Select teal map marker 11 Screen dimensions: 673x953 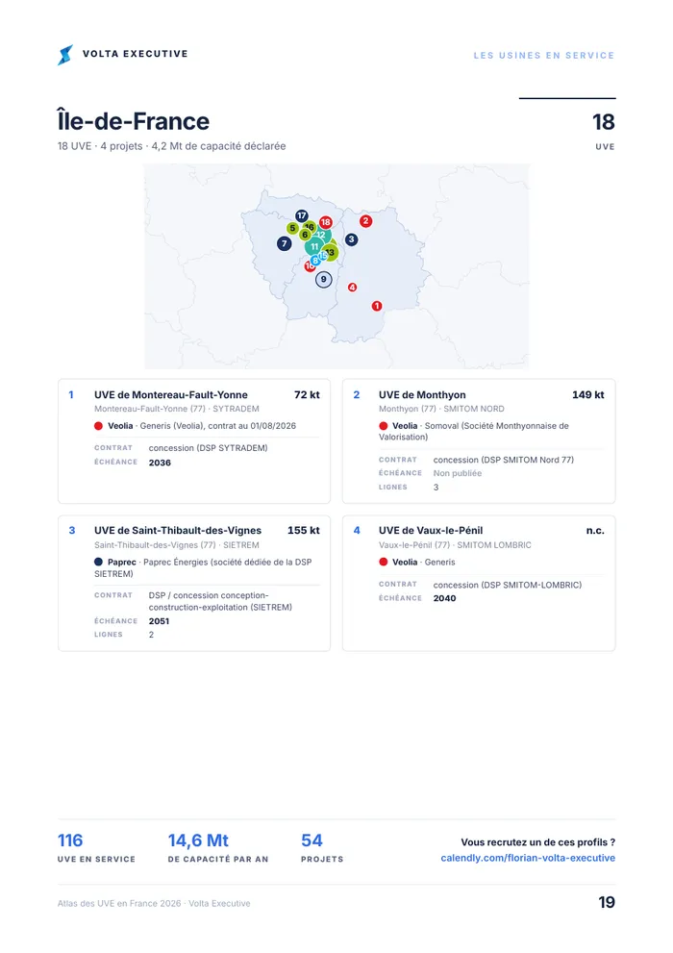[x=314, y=247]
